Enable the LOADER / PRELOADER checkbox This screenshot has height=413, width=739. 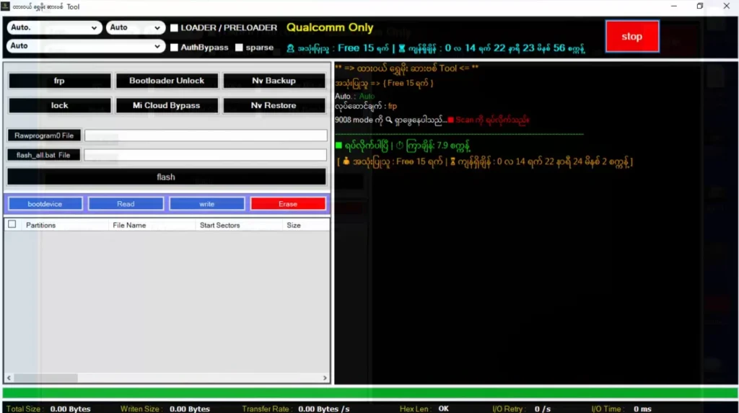[x=175, y=28]
